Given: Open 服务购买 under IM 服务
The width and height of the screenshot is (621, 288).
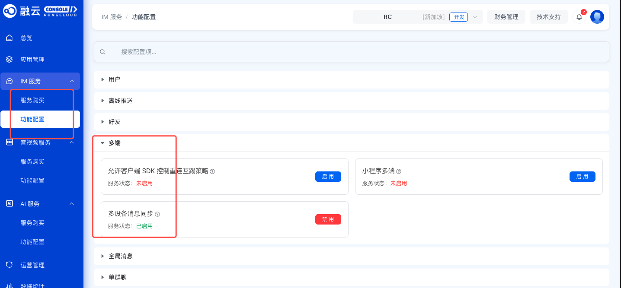Looking at the screenshot, I should click(32, 100).
